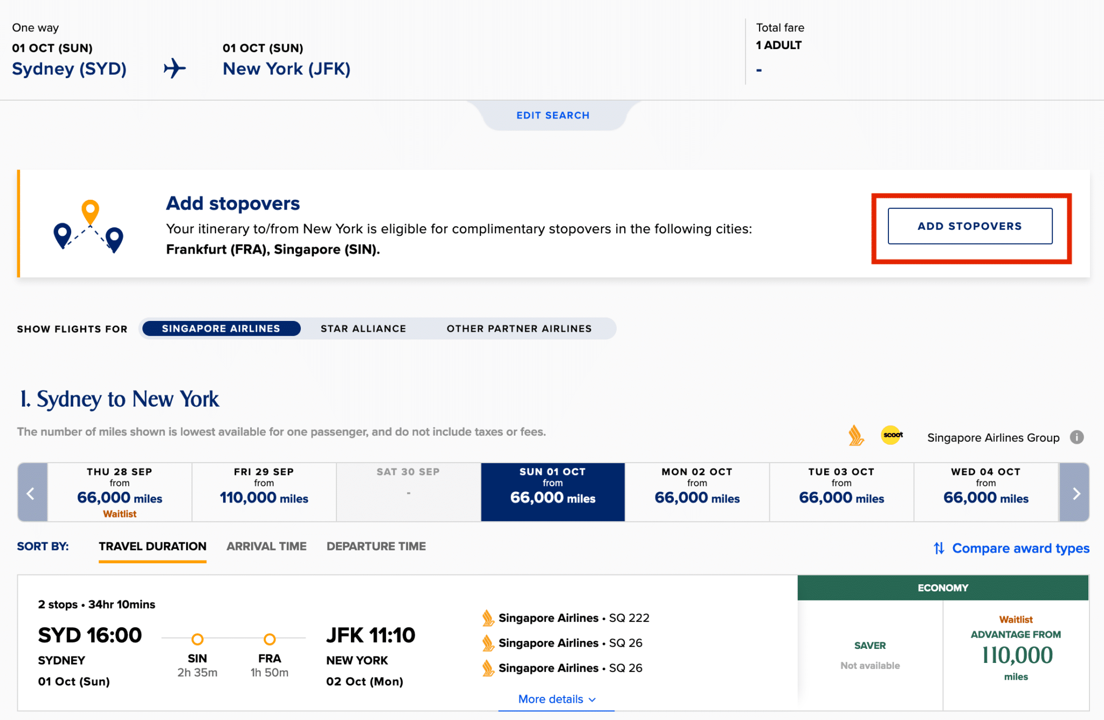
Task: Click the sort arrows icon by Compare award types
Action: (939, 548)
